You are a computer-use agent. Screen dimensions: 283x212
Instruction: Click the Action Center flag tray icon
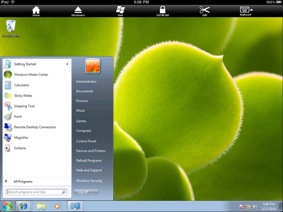pyautogui.click(x=241, y=207)
